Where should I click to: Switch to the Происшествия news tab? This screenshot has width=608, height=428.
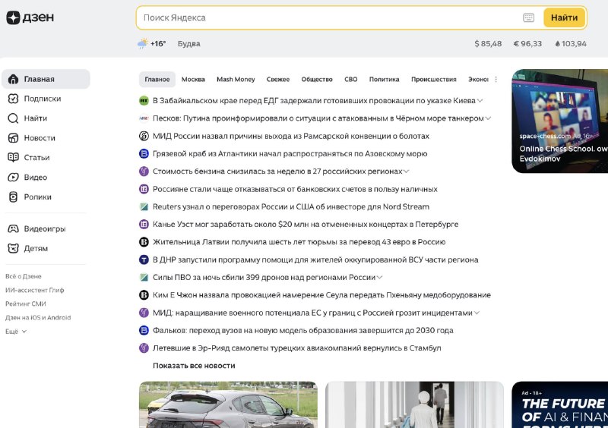tap(433, 80)
